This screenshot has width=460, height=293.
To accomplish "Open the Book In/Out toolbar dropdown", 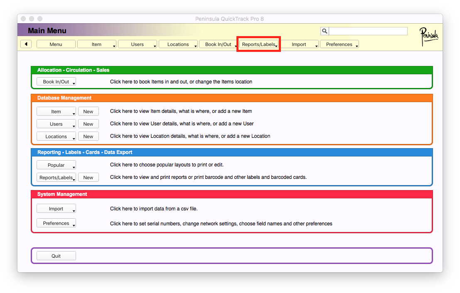I will coord(218,44).
